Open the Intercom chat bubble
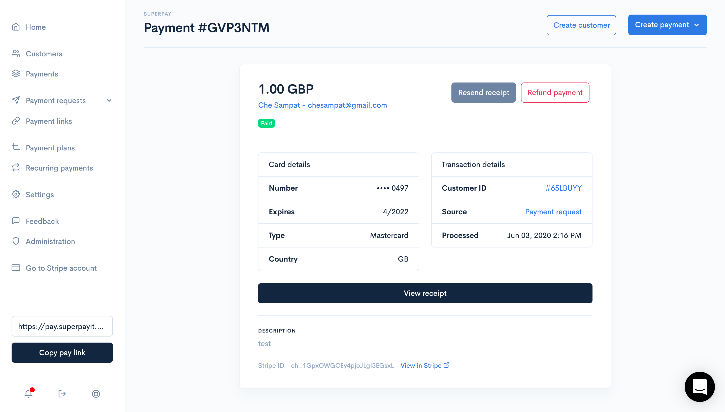Image resolution: width=725 pixels, height=412 pixels. click(700, 387)
